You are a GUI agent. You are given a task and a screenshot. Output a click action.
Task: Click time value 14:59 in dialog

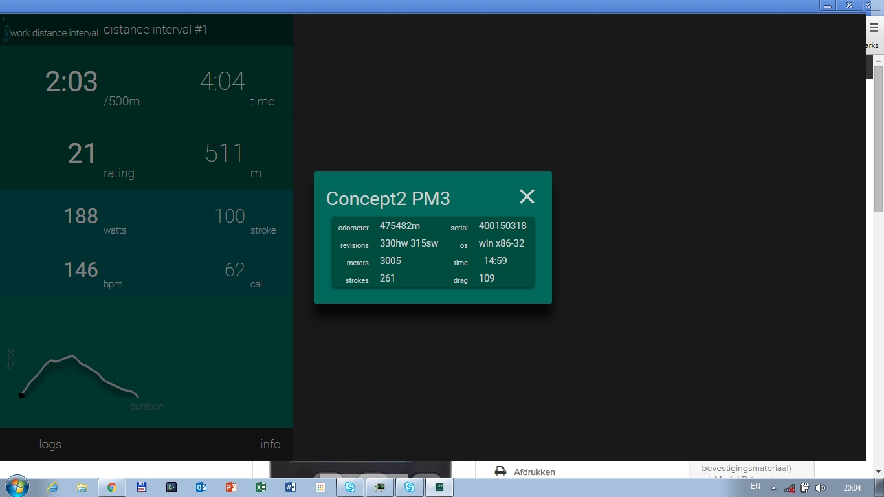(x=496, y=261)
